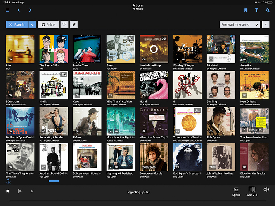The height and width of the screenshot is (206, 275).
Task: Open the Fokus button
Action: coord(48,25)
